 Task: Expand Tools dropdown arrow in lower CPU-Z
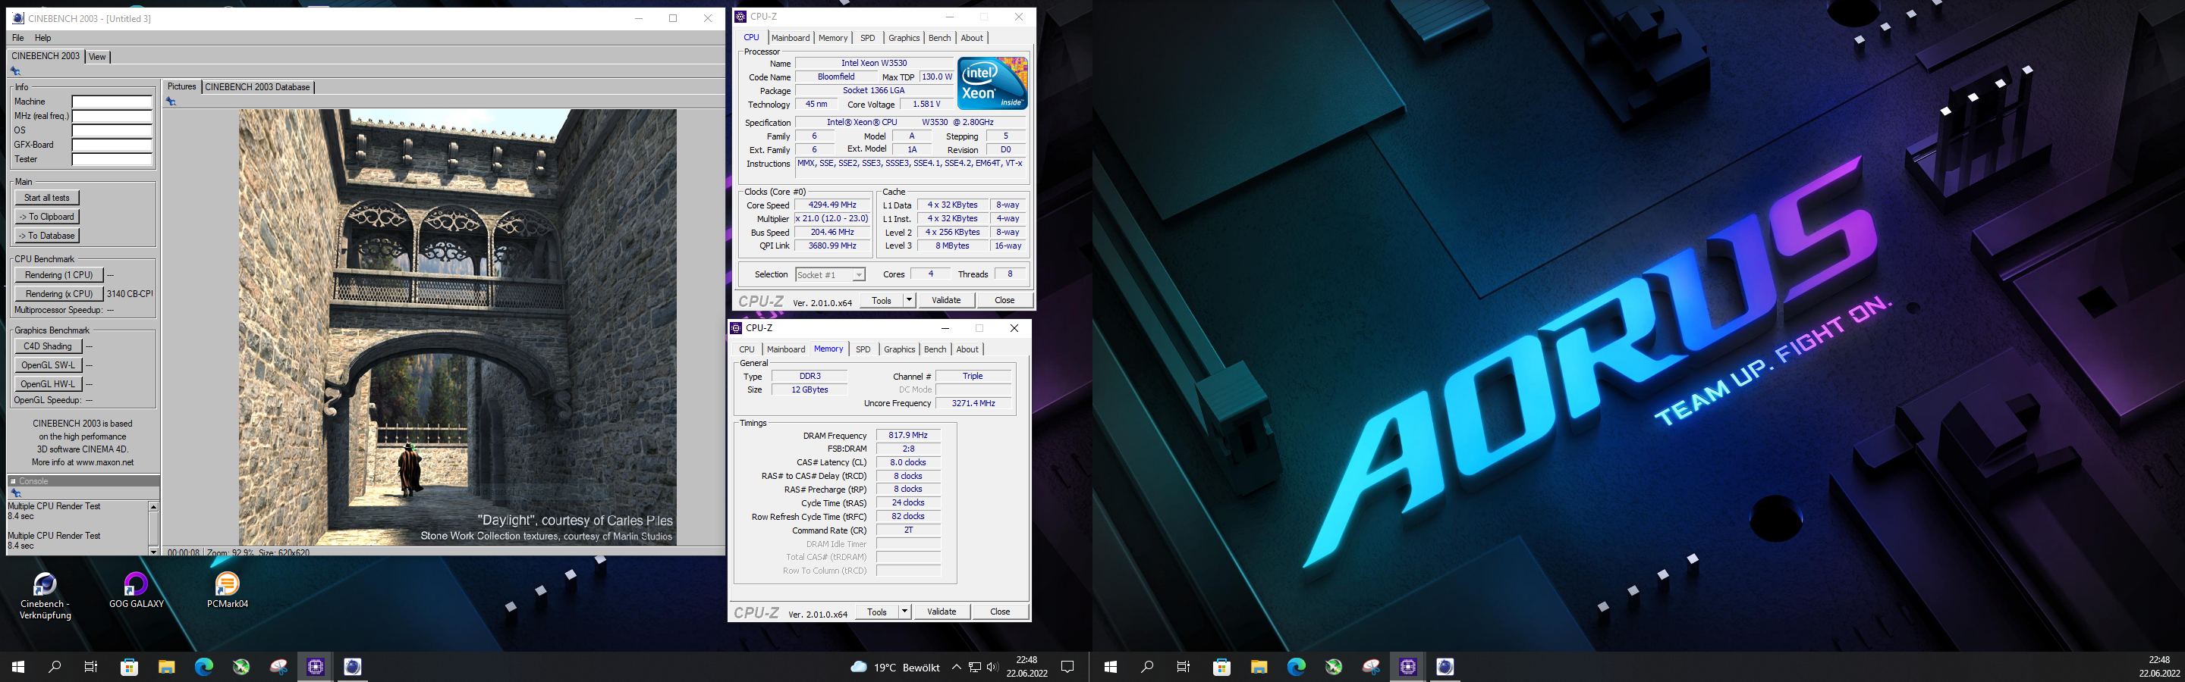click(904, 612)
